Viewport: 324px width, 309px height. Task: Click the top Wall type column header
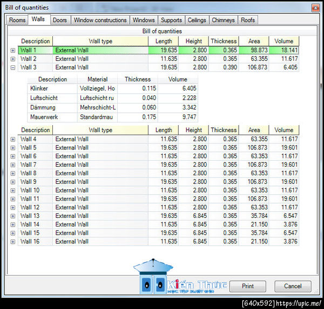(x=100, y=41)
